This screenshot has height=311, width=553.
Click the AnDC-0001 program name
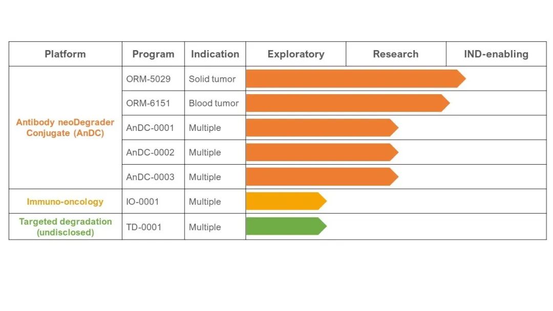point(150,128)
